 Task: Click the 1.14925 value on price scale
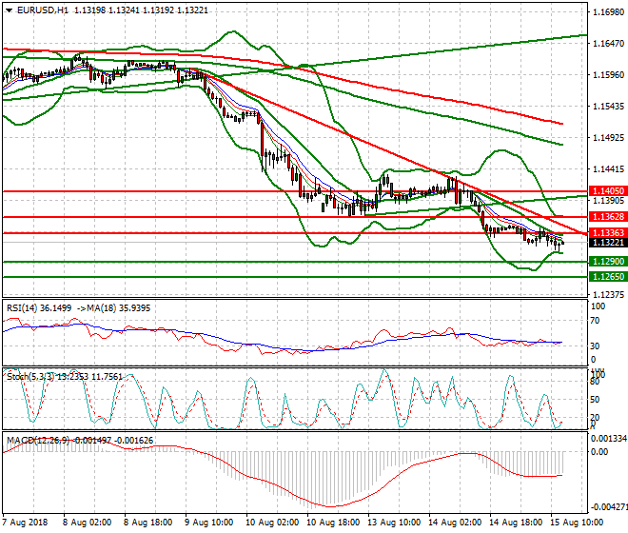click(x=607, y=138)
